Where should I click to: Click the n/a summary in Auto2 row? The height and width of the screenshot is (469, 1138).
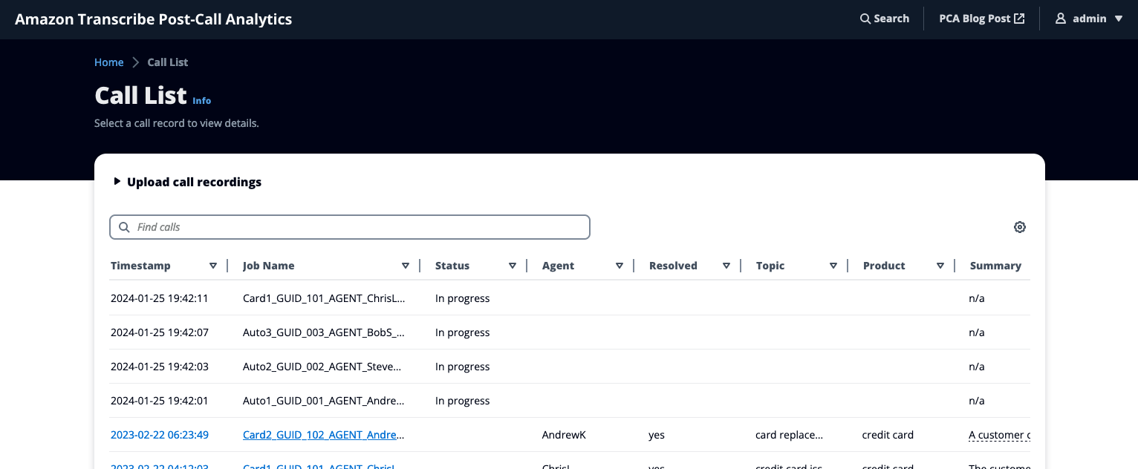coord(977,367)
